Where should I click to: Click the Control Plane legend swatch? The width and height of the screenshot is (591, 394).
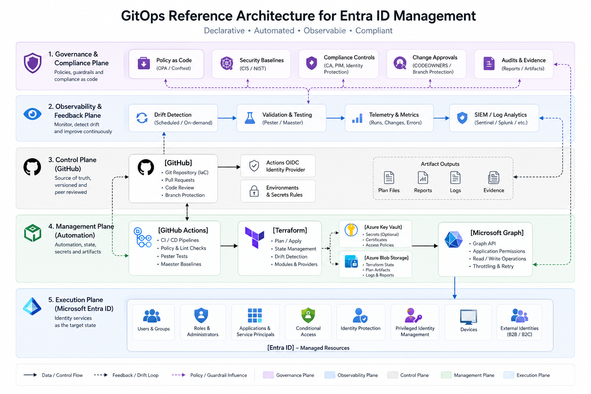392,375
